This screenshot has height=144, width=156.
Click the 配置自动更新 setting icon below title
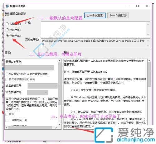(7, 14)
